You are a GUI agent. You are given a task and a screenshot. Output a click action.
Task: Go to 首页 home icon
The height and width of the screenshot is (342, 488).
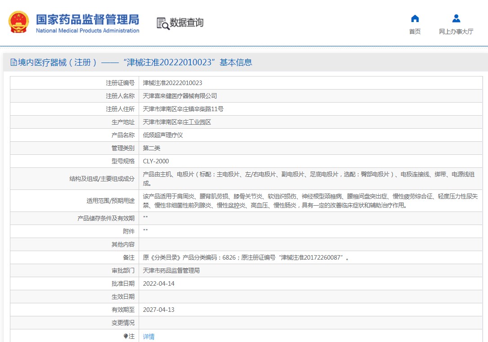click(x=415, y=18)
